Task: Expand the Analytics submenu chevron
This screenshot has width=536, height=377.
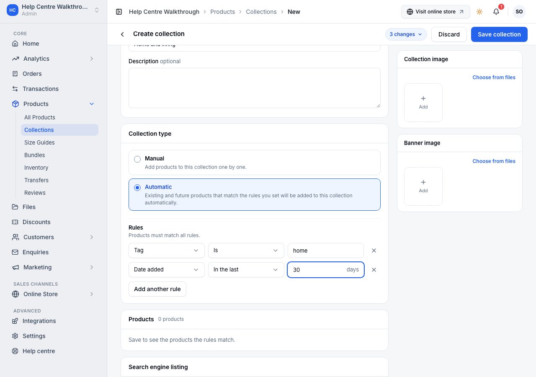Action: point(92,59)
